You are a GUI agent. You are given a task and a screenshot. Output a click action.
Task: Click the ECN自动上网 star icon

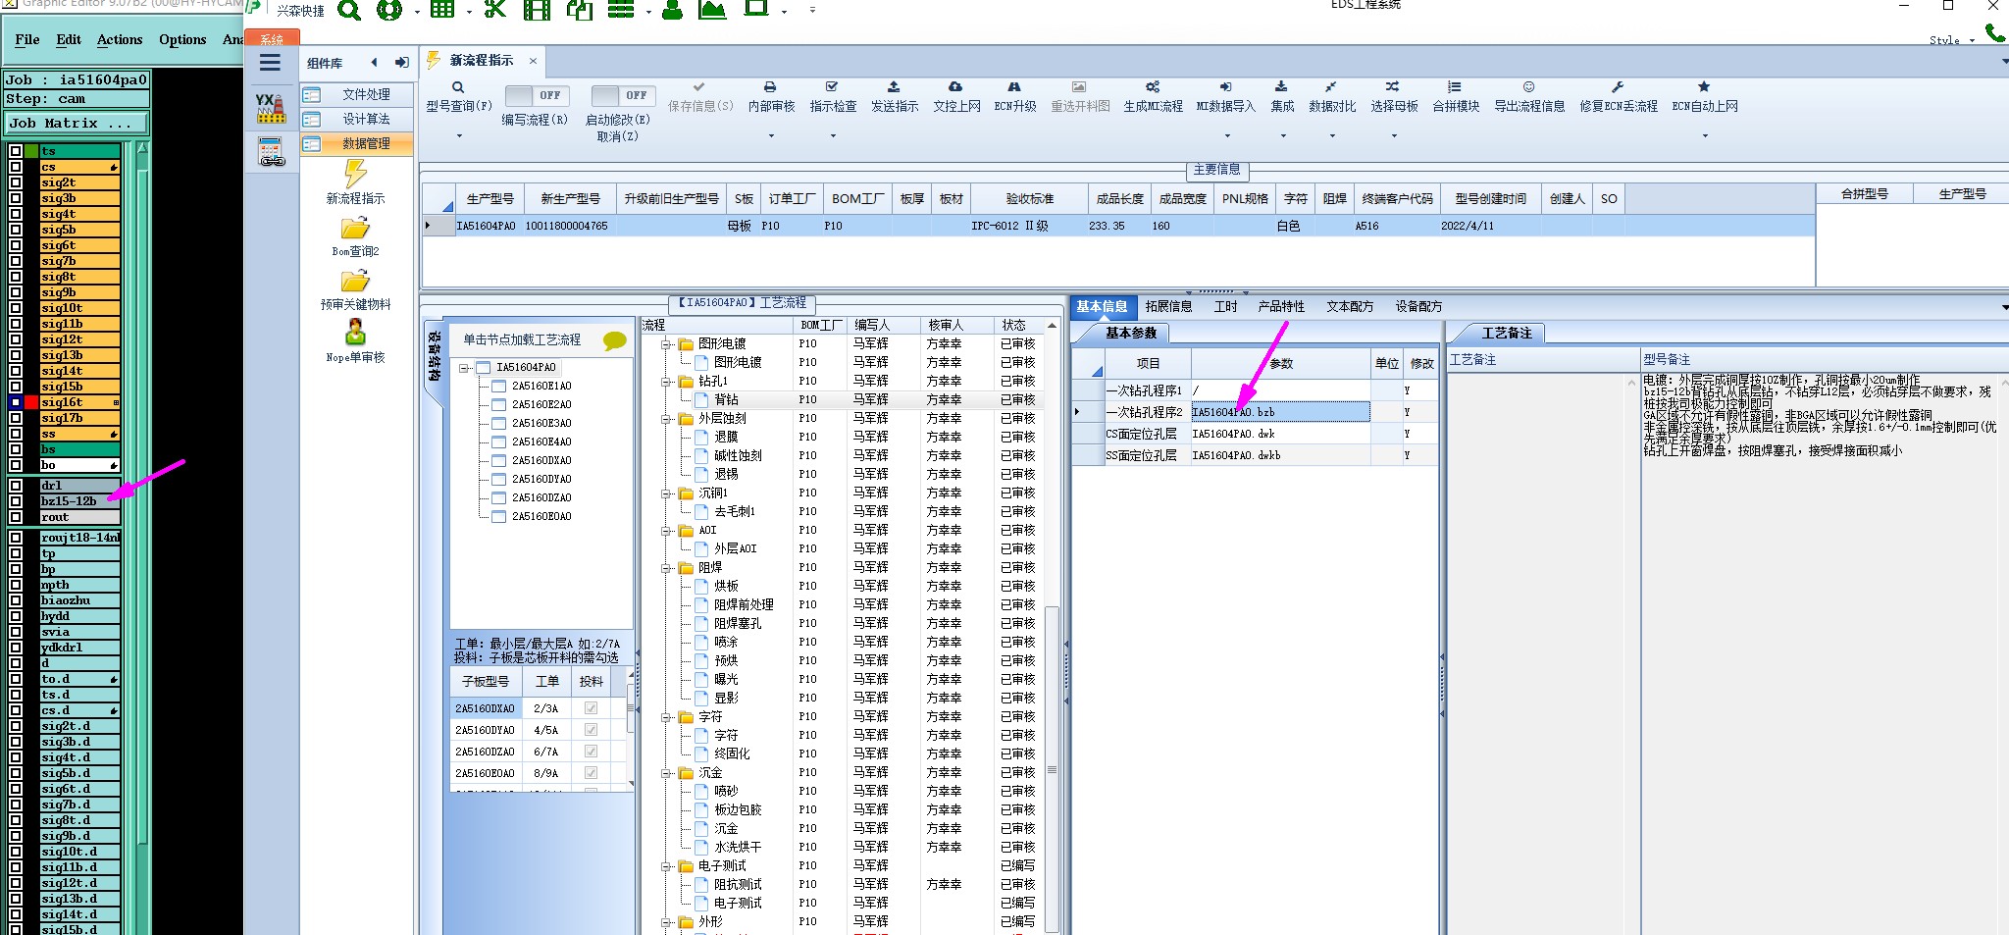(x=1704, y=87)
